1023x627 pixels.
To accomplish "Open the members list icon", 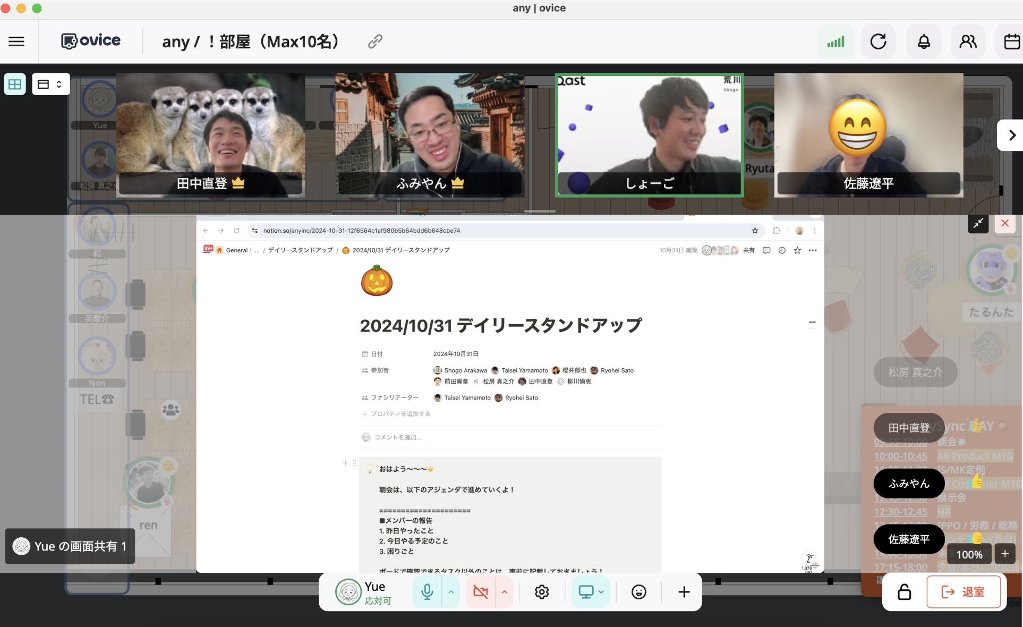I will (968, 41).
